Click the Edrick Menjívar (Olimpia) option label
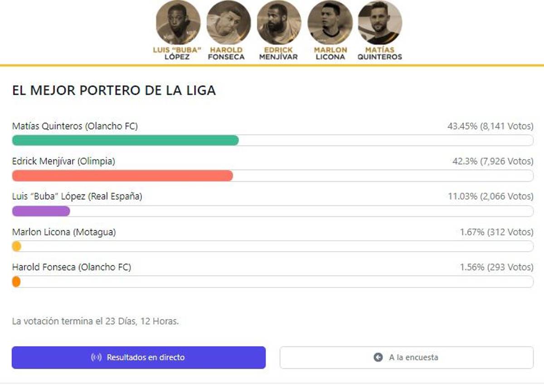 (63, 161)
